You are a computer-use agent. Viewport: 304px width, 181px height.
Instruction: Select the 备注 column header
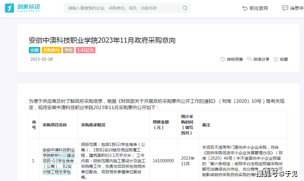206,125
